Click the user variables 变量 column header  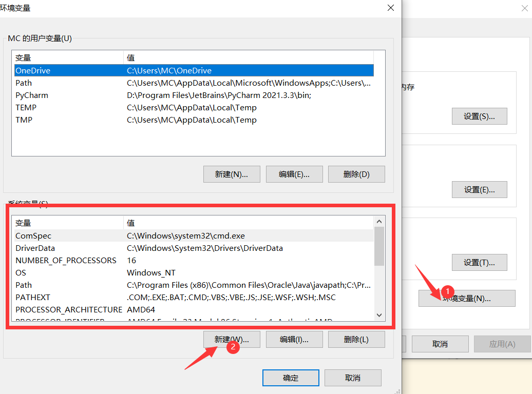click(x=68, y=57)
